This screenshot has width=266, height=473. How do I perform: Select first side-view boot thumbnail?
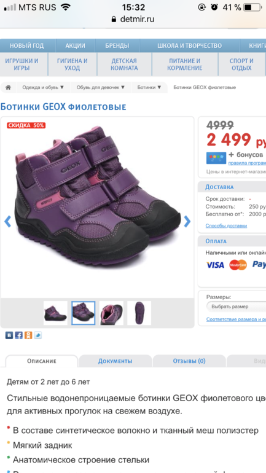(55, 313)
